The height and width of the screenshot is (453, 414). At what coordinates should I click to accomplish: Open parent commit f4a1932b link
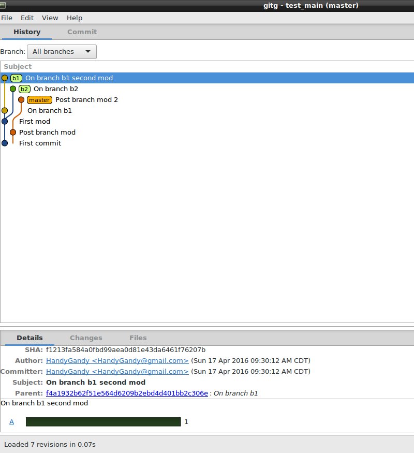point(127,393)
